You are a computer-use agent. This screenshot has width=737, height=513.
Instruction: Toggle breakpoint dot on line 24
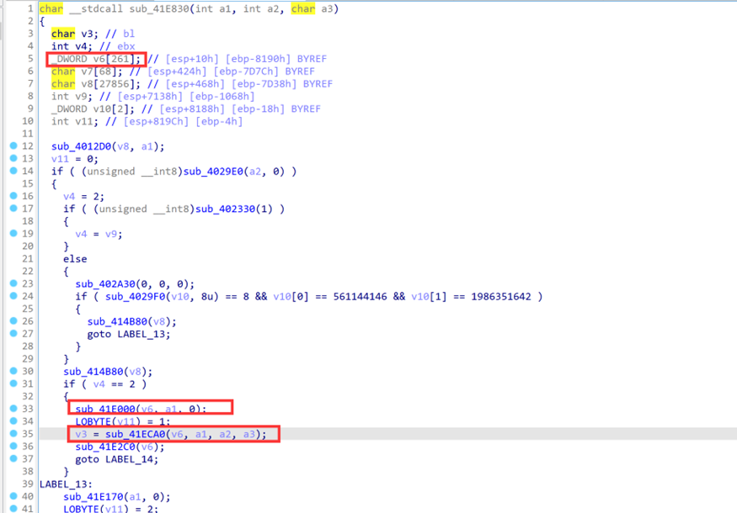click(13, 296)
